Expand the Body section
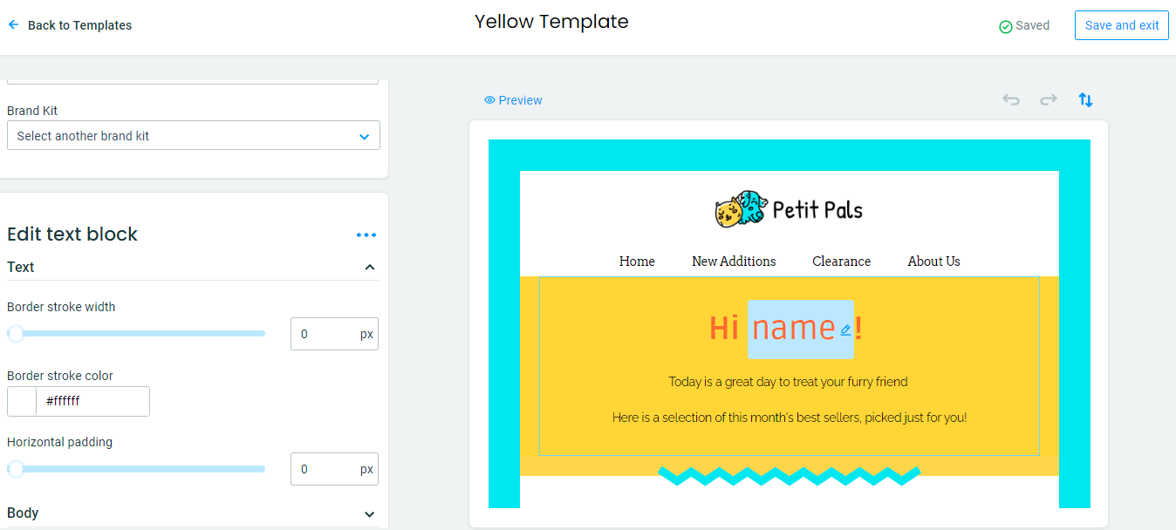1176x530 pixels. [x=370, y=513]
